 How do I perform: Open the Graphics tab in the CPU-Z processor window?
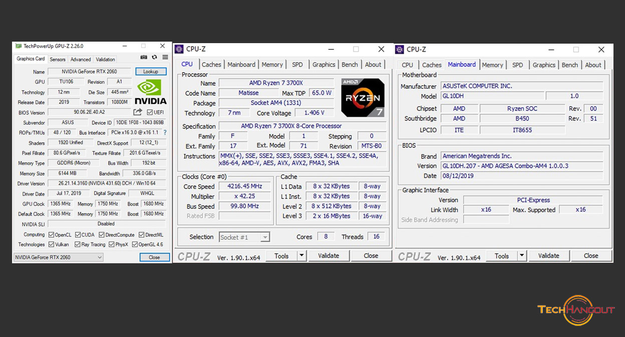pos(324,65)
